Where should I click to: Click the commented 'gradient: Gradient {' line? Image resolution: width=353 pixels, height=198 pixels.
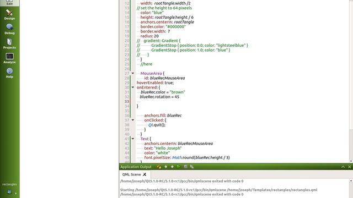tap(158, 41)
